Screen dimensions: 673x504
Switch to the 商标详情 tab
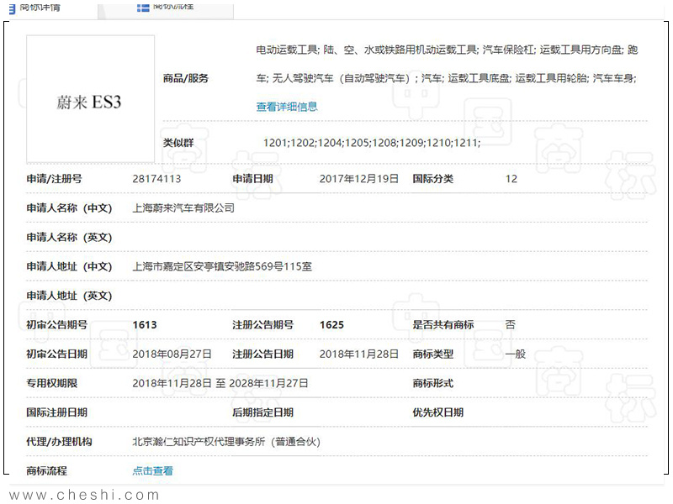[35, 8]
